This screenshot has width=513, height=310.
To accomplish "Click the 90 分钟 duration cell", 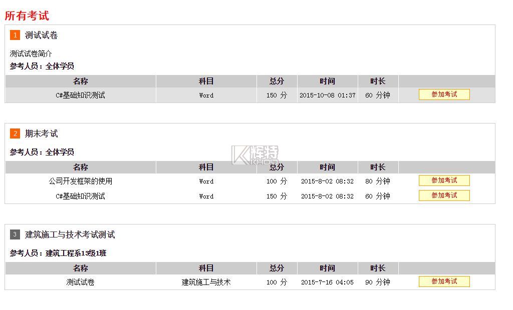I will point(378,282).
